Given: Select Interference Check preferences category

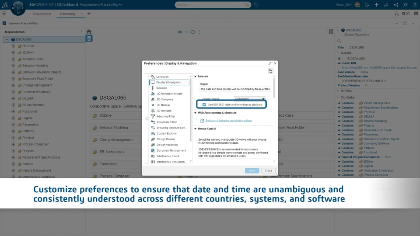Looking at the screenshot, I should click(168, 156).
